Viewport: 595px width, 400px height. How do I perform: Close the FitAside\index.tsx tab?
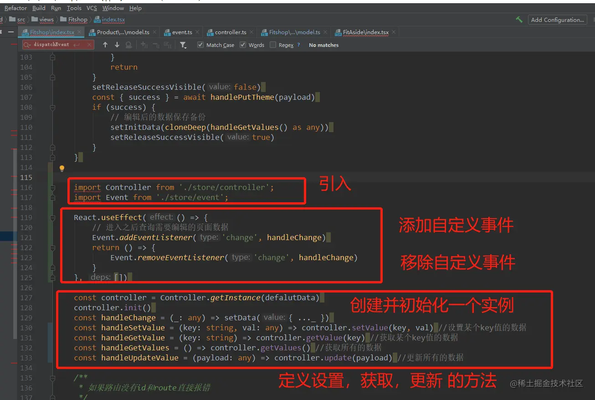pos(394,32)
